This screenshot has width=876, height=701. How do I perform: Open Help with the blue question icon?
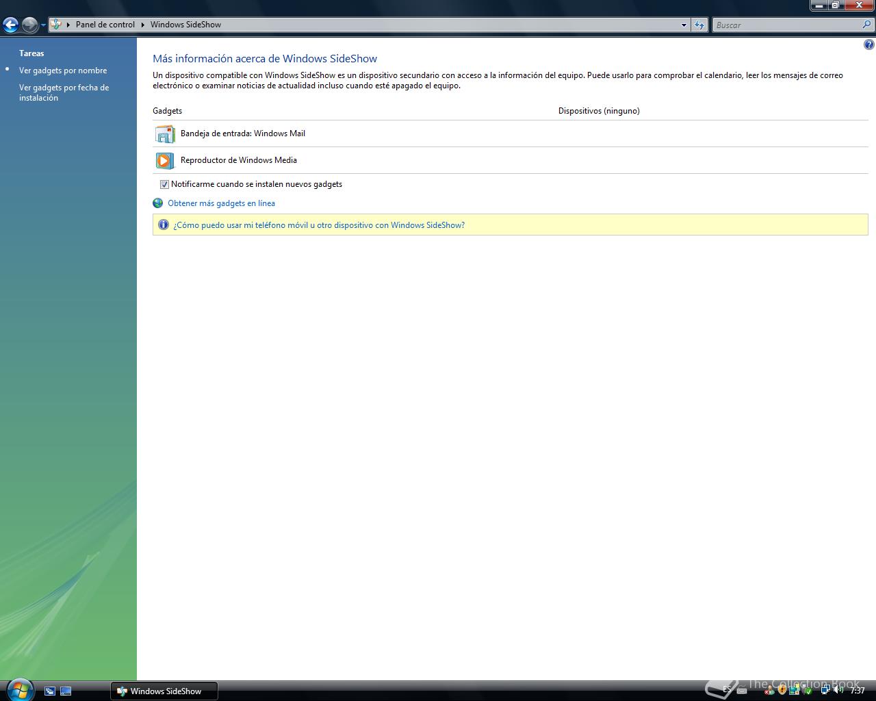point(868,44)
